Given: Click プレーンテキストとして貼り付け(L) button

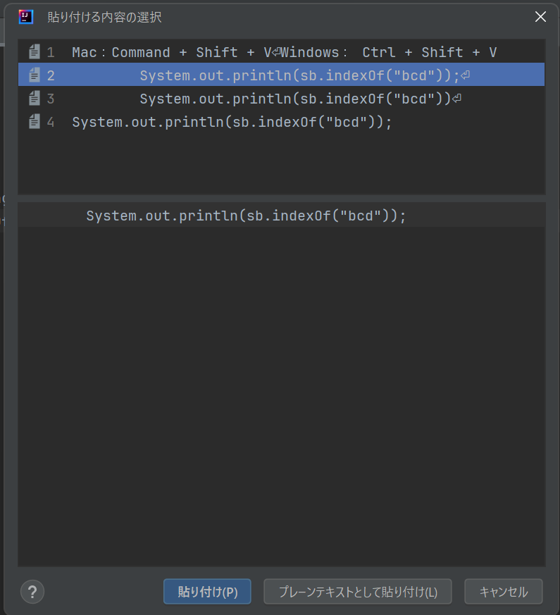Looking at the screenshot, I should [358, 592].
